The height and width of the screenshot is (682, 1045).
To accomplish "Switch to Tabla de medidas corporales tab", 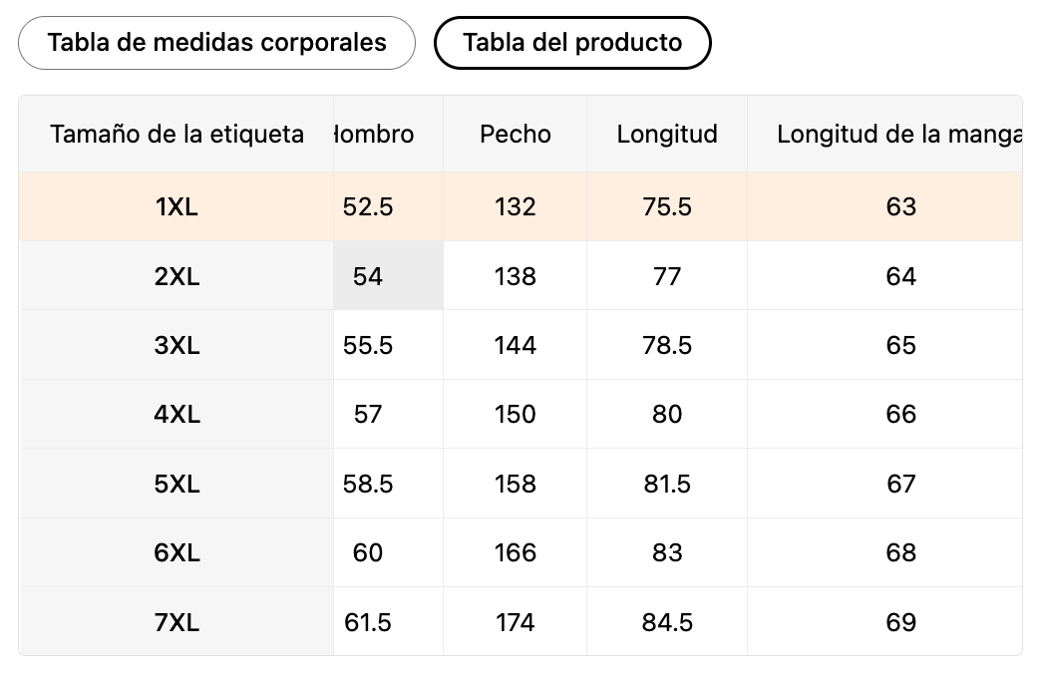I will click(x=216, y=43).
